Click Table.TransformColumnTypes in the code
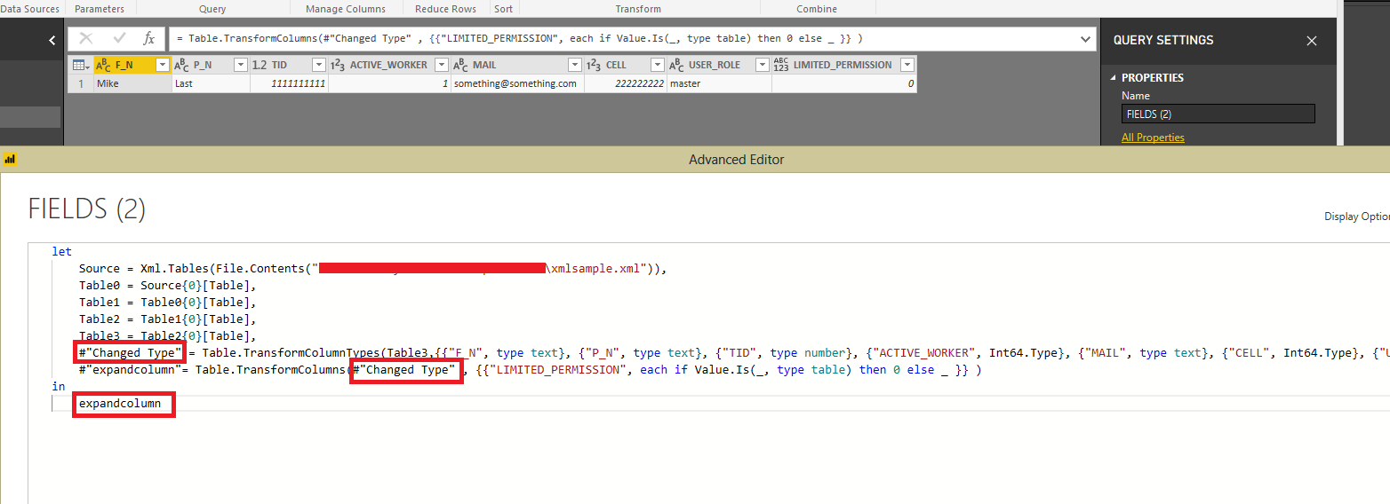Screen dimensions: 1390x504 pos(291,352)
